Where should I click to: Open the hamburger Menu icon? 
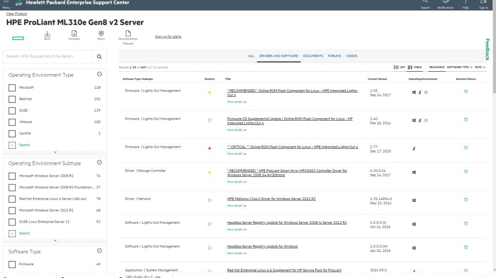pyautogui.click(x=6, y=3)
